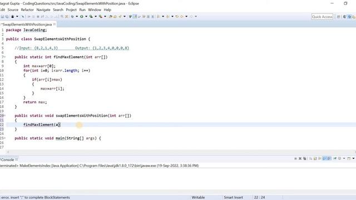Click Remove All Terminated Launches icon
This screenshot has height=200, width=356.
click(305, 158)
